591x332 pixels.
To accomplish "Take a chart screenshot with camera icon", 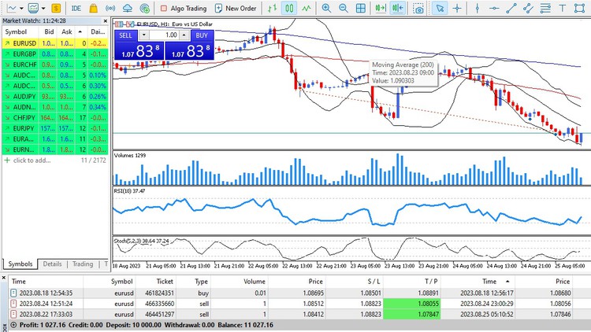I will (418, 8).
